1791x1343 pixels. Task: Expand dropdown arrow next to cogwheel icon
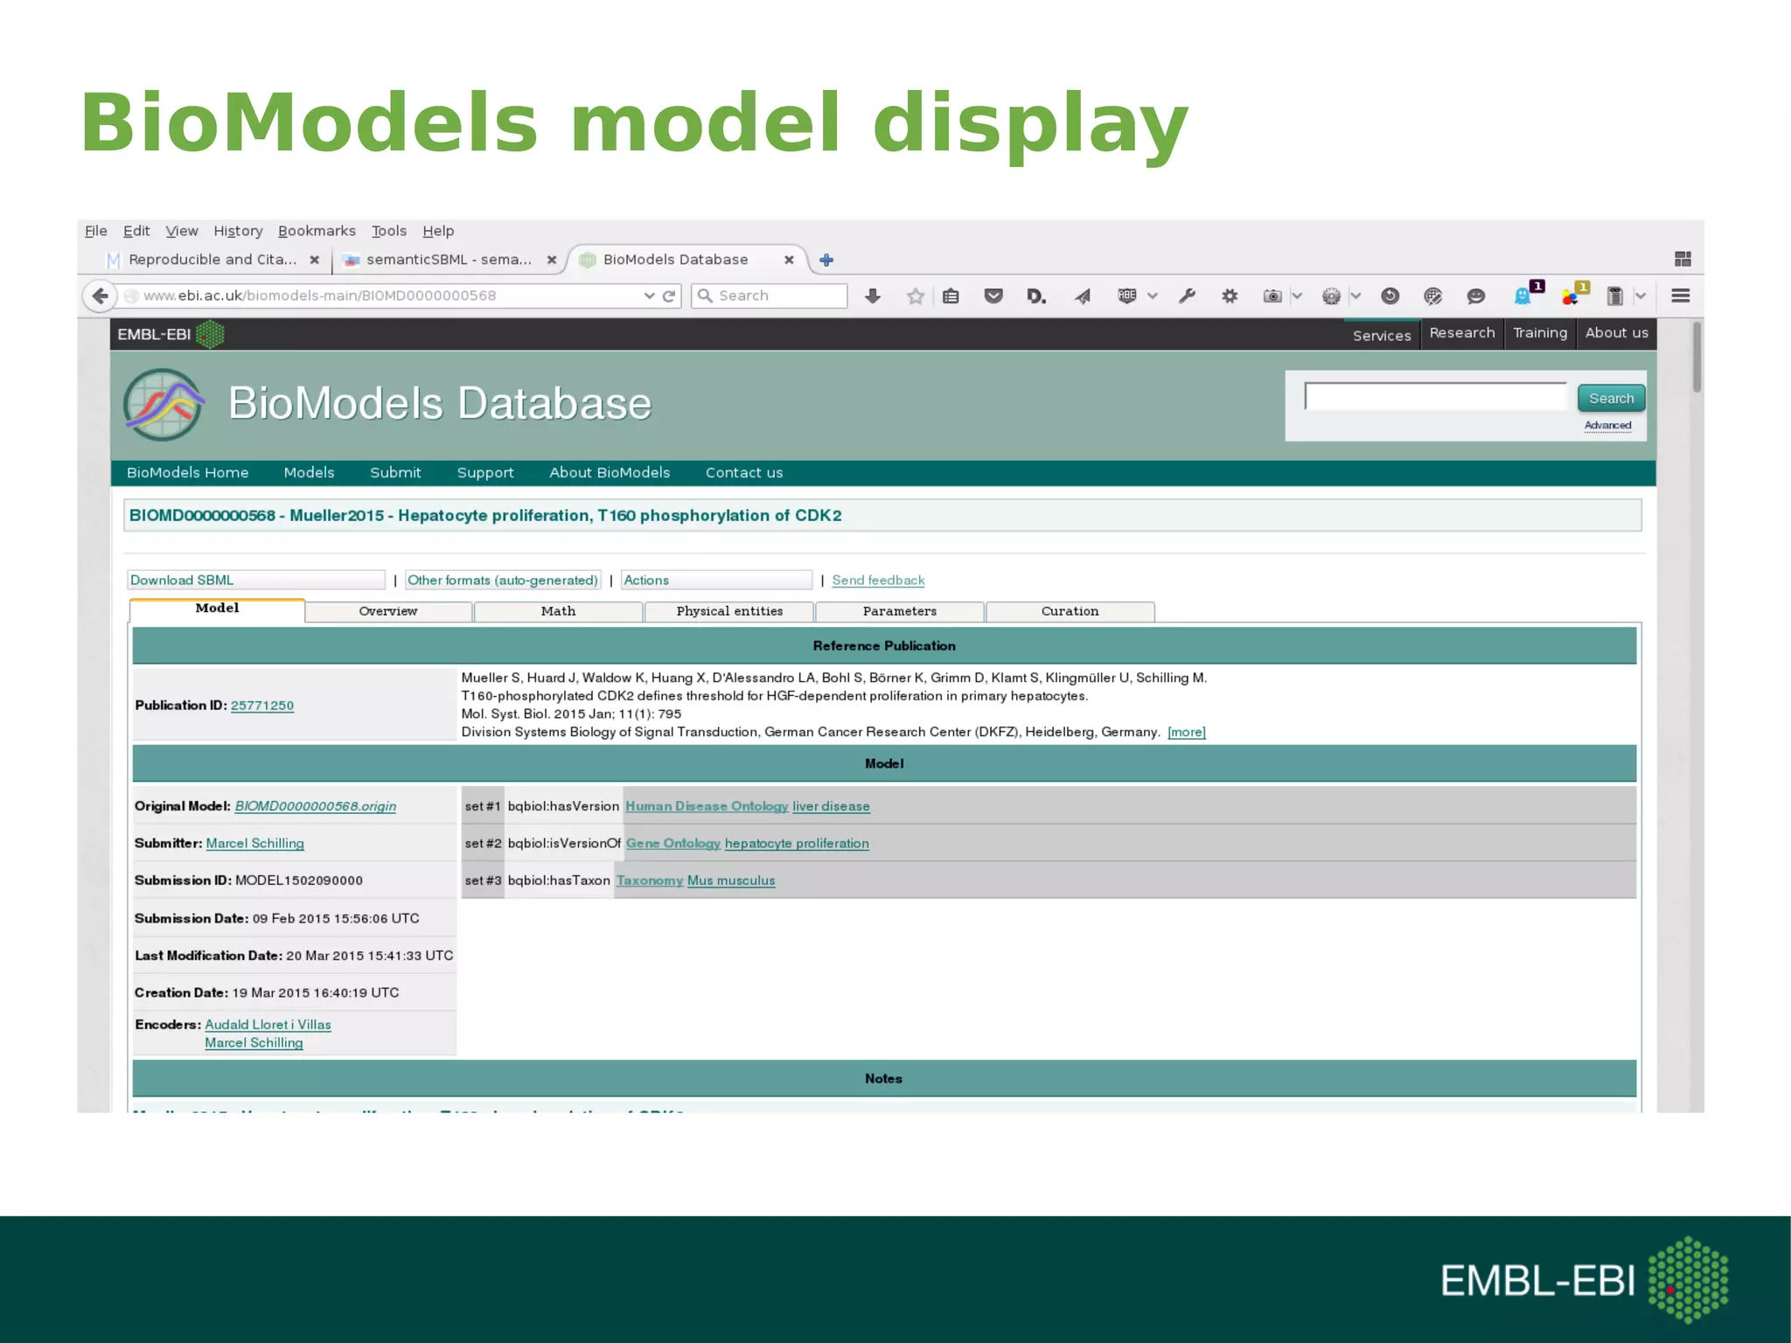point(1355,296)
